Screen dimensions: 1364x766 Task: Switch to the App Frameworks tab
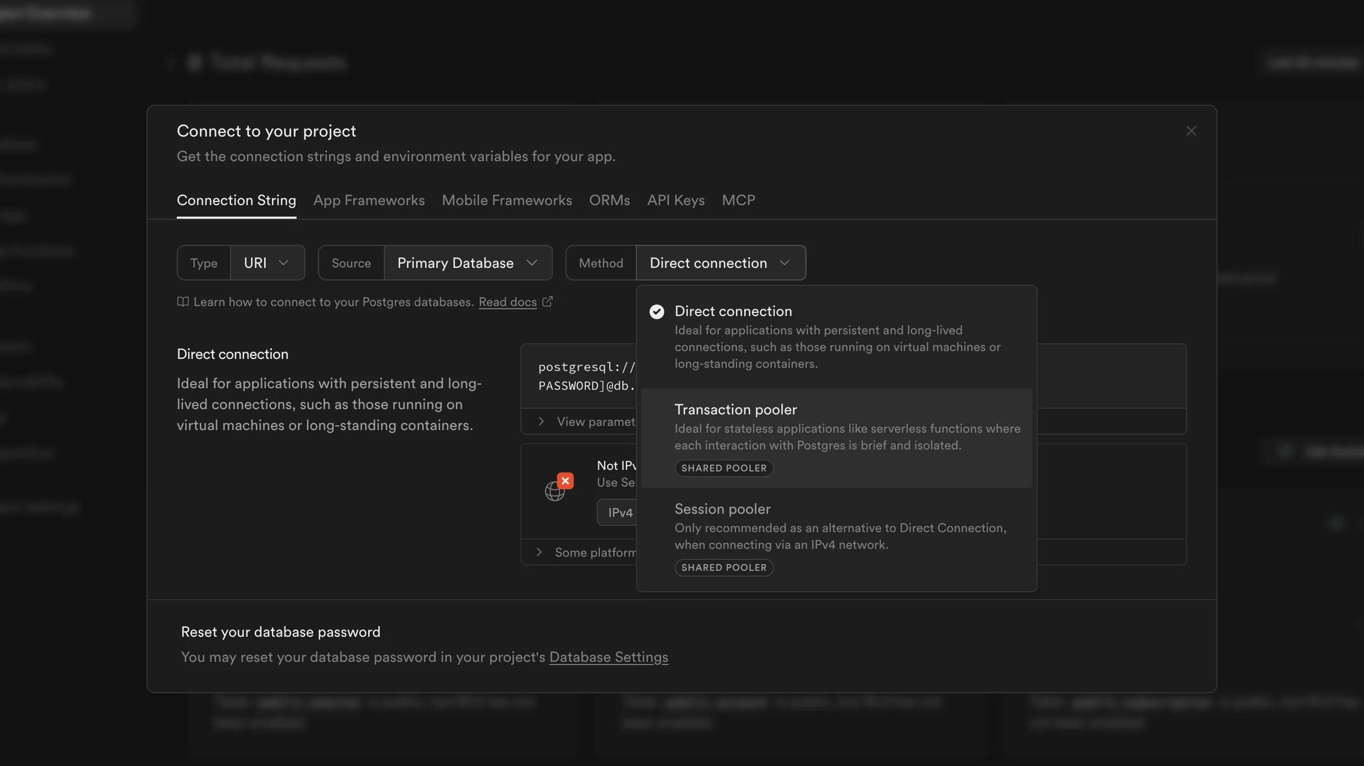click(369, 200)
